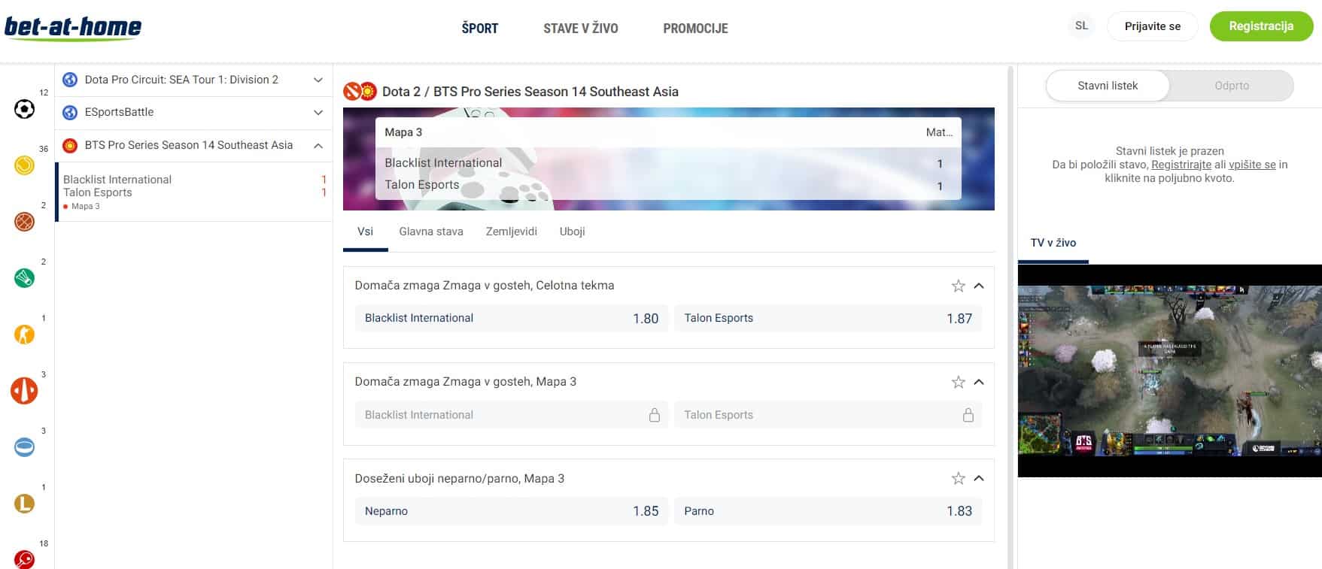Screen dimensions: 1322x569
Task: Switch to the Zemljevidi tab
Action: (x=511, y=232)
